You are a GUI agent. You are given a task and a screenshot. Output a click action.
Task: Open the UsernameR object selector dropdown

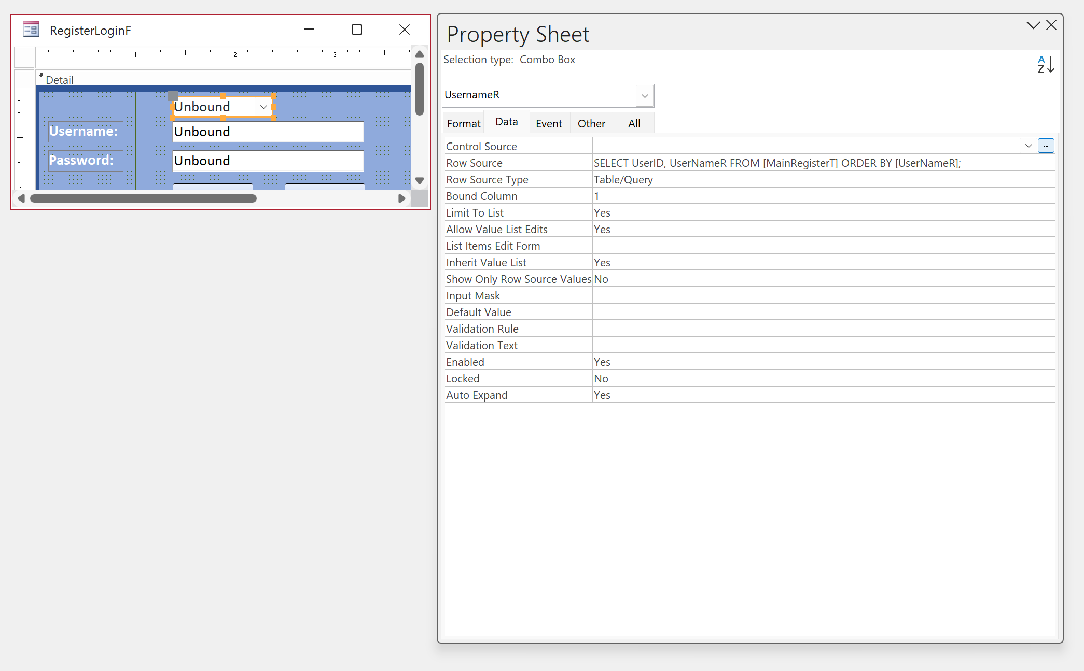tap(645, 96)
